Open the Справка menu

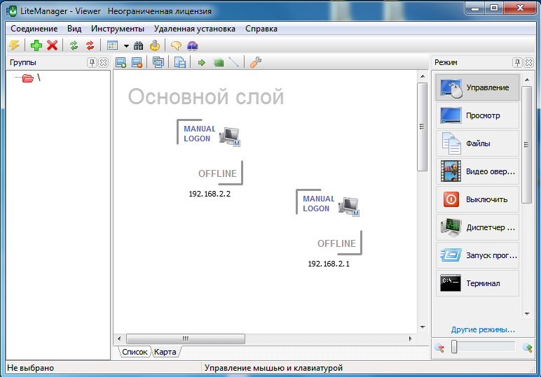click(261, 29)
